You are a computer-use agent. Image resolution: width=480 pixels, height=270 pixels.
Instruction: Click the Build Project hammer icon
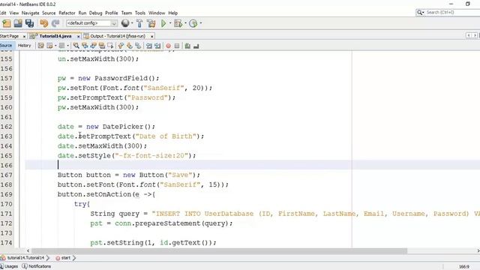139,23
